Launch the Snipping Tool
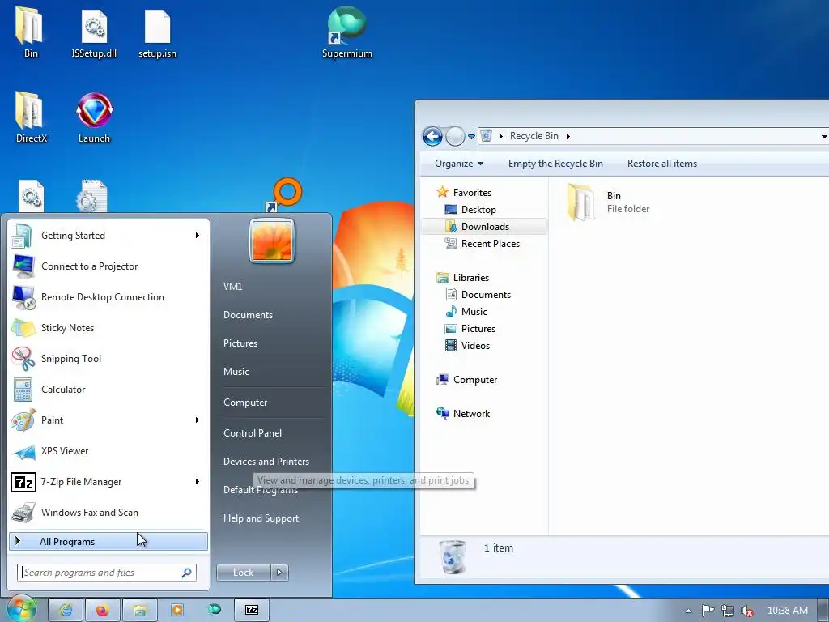 coord(71,358)
